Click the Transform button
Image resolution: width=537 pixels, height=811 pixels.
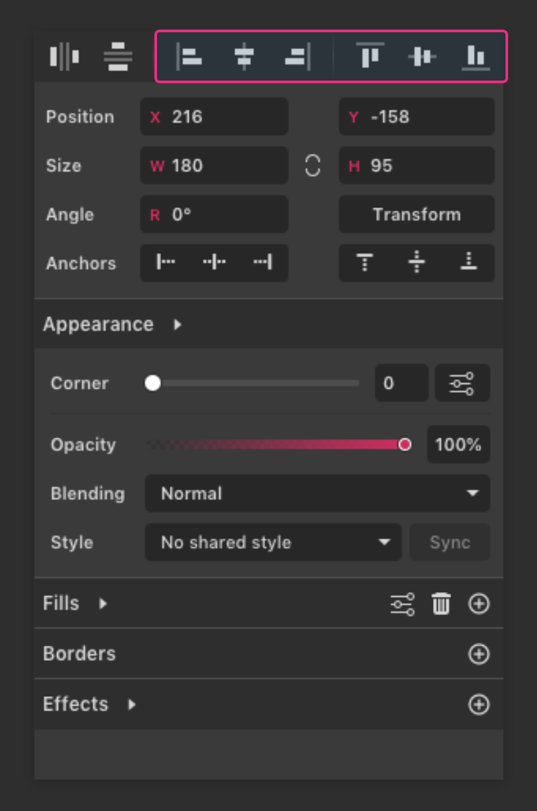[416, 214]
